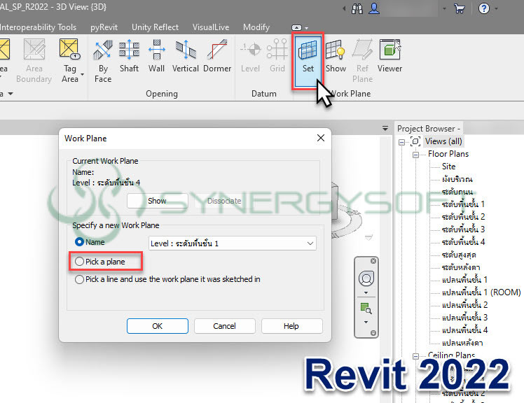
Task: Click the Help button in dialog
Action: [x=291, y=326]
